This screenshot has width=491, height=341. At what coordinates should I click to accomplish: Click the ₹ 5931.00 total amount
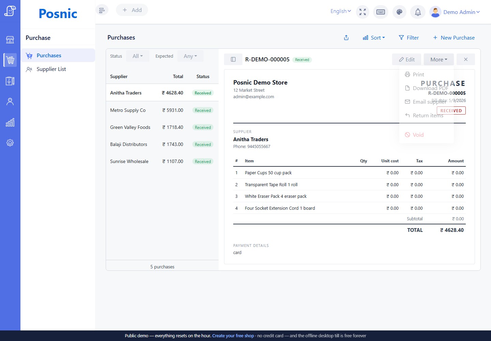[173, 110]
